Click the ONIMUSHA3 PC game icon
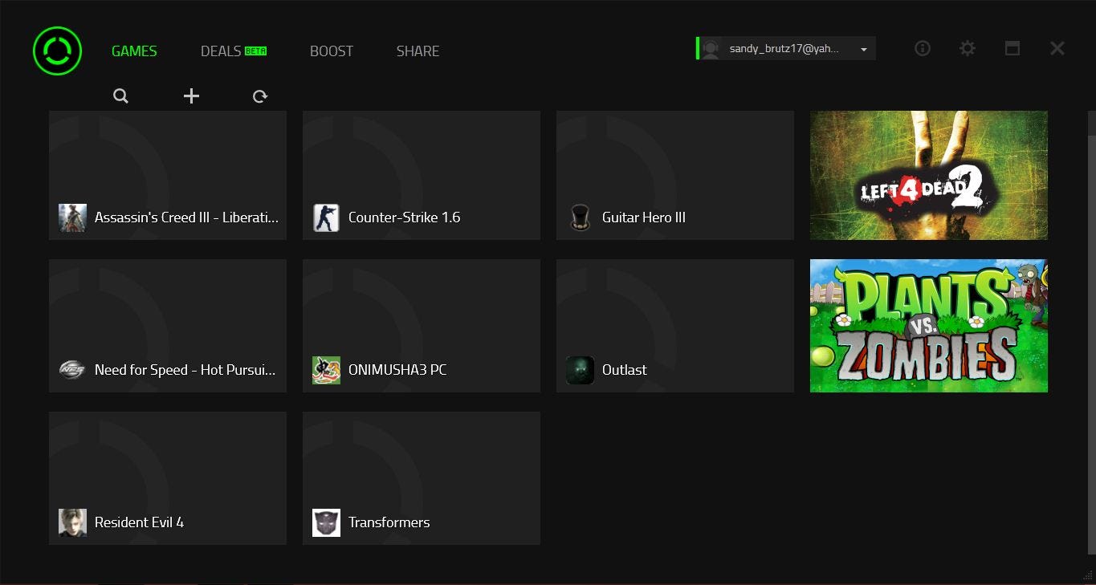This screenshot has height=585, width=1096. pyautogui.click(x=326, y=370)
